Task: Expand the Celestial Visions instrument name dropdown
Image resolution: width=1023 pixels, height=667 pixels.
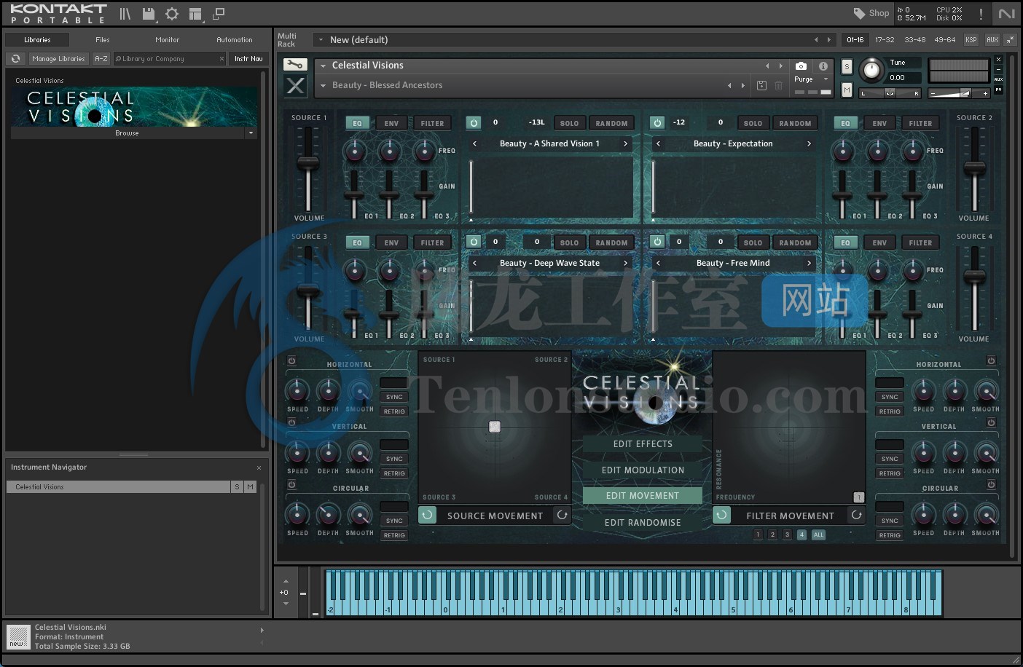Action: pyautogui.click(x=323, y=66)
